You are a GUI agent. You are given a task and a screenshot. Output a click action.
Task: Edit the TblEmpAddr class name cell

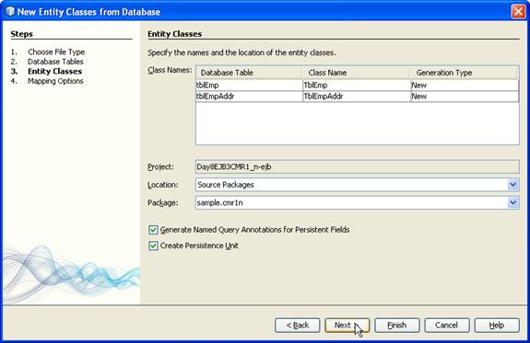point(357,97)
